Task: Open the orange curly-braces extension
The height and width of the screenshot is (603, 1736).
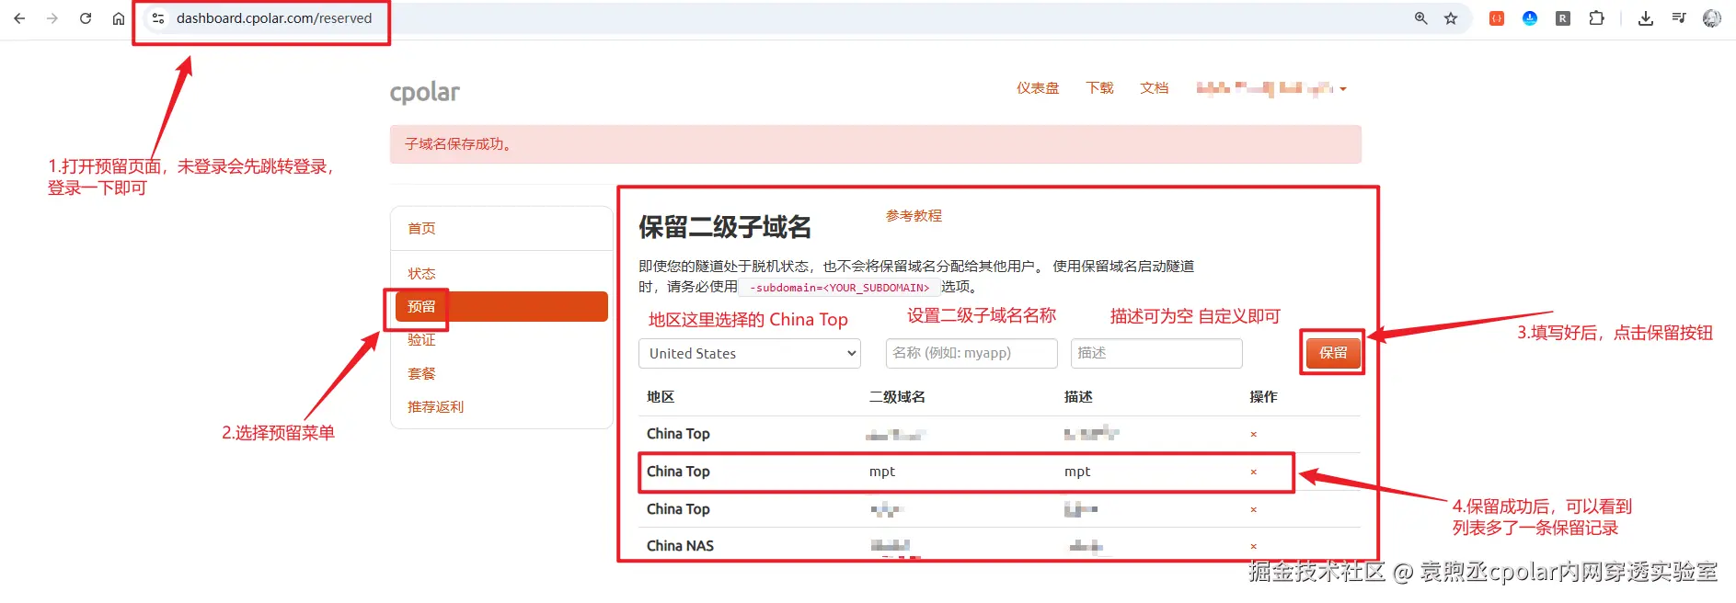Action: coord(1497,18)
